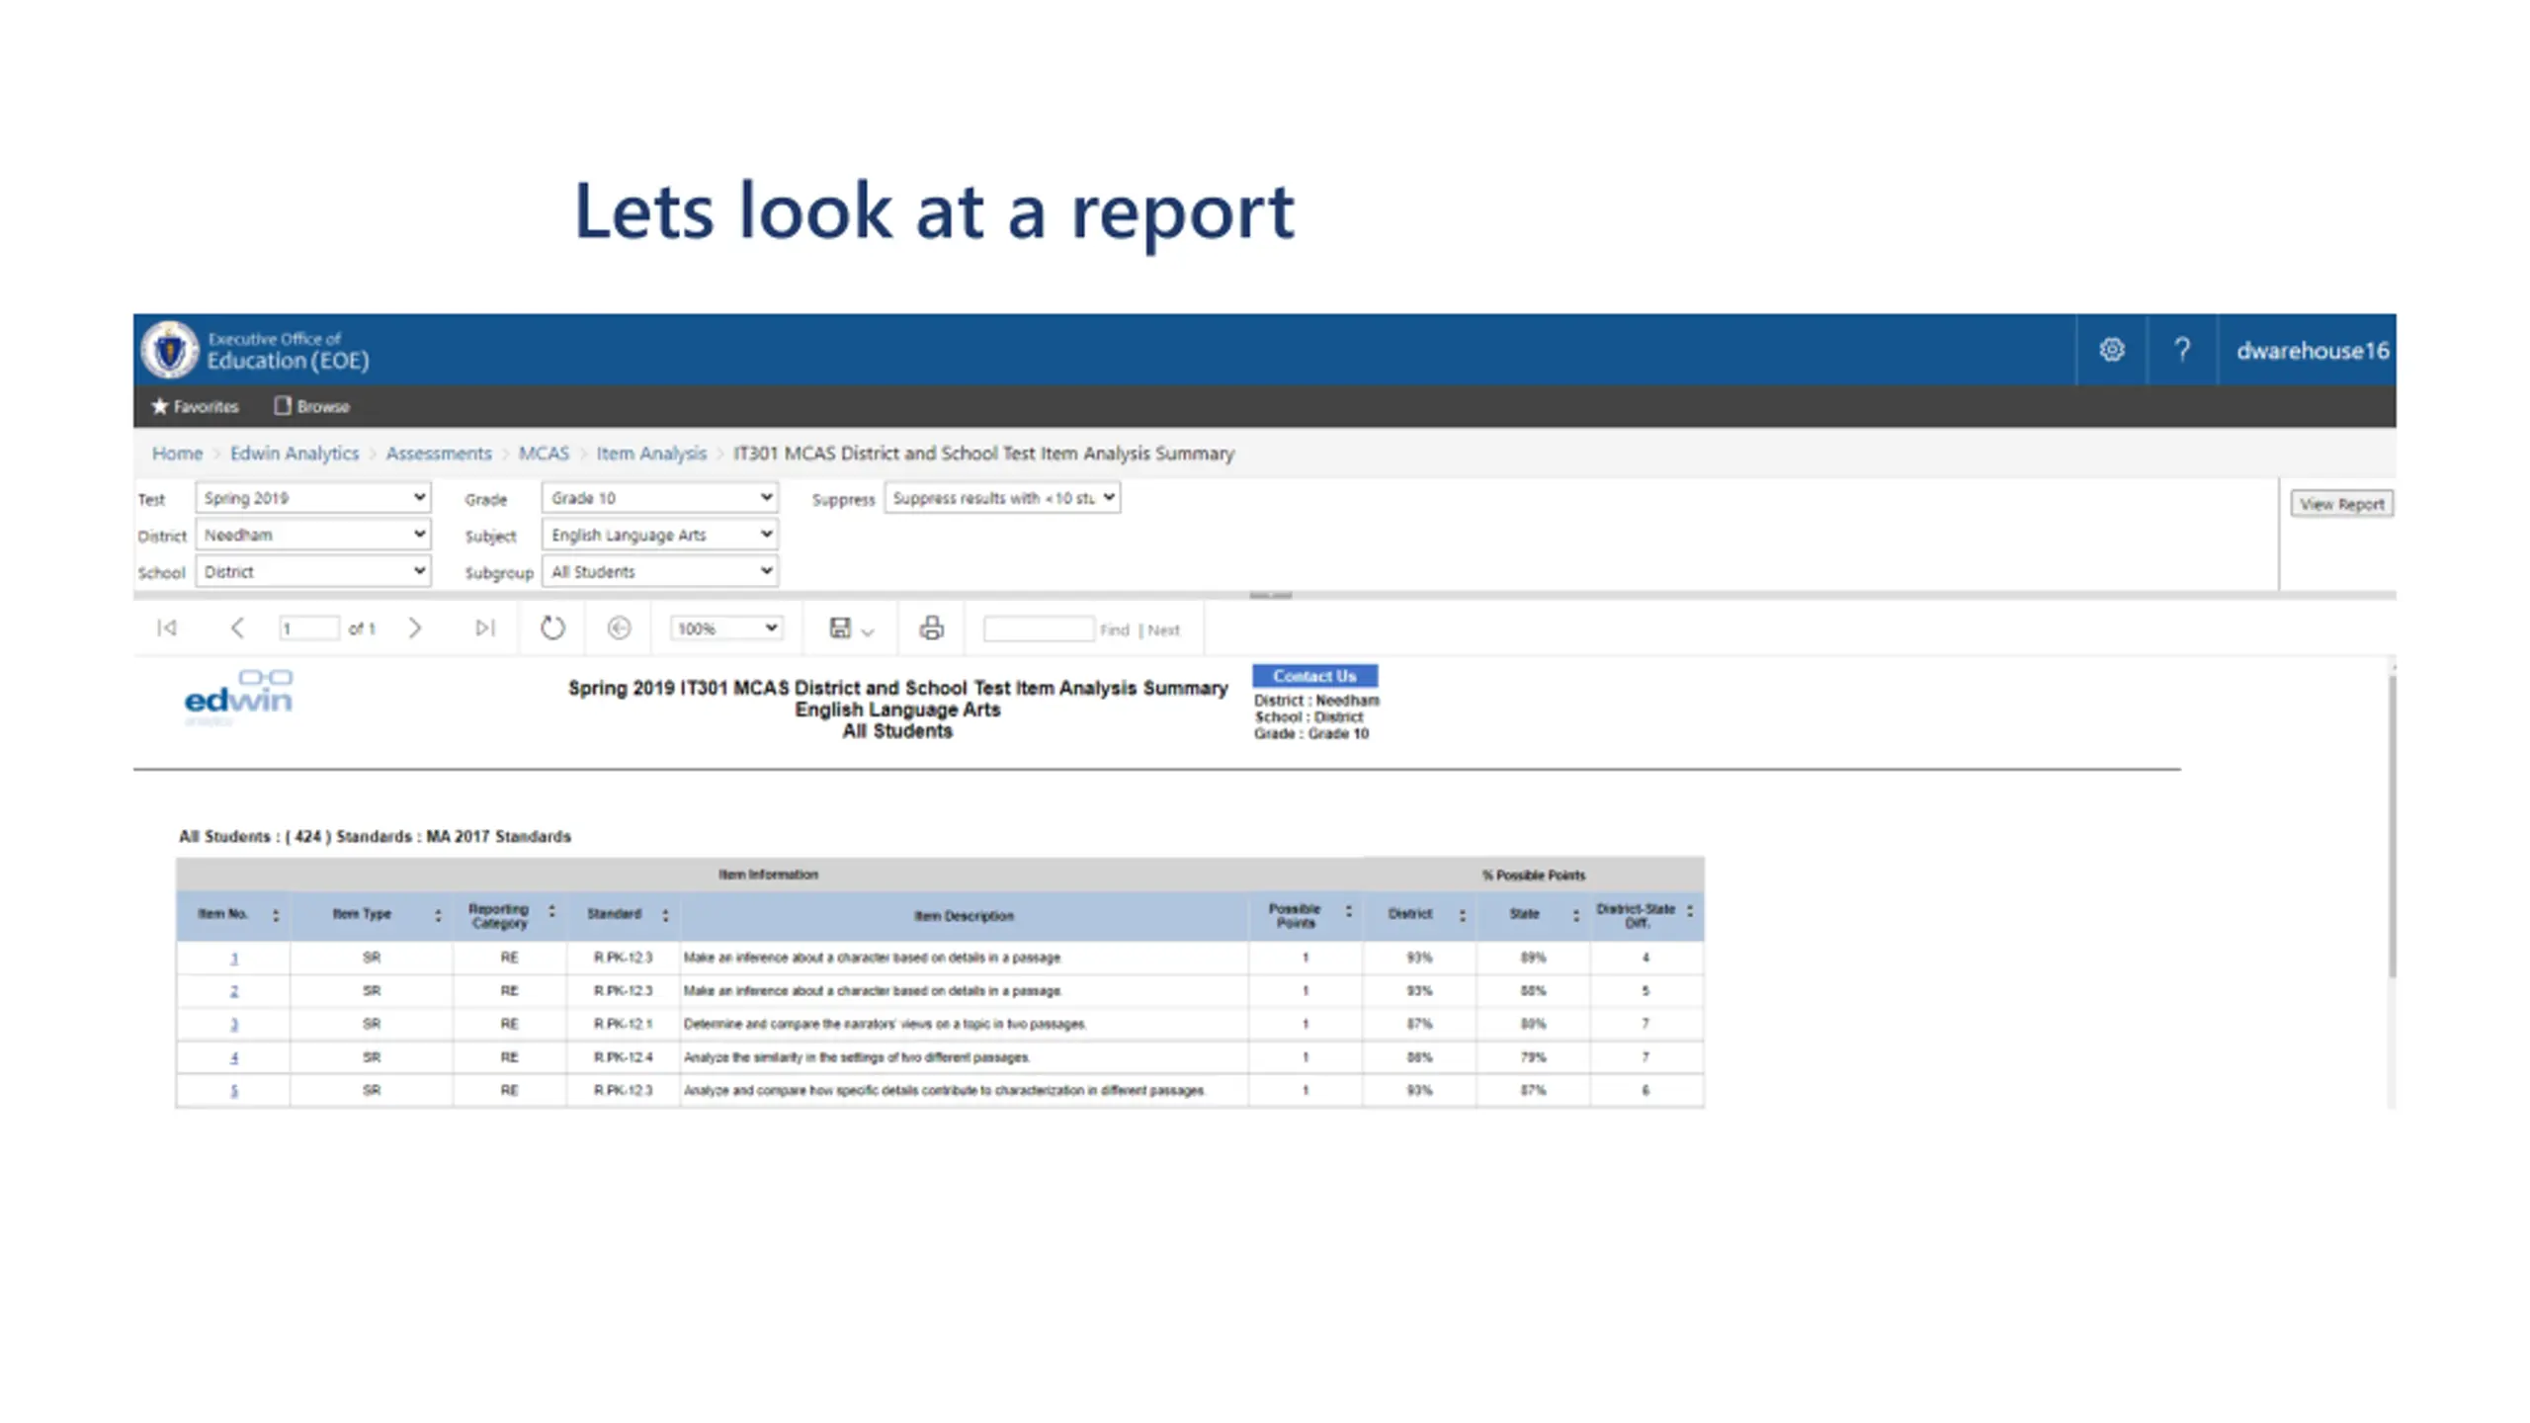Screen dimensions: 2530x1423
Task: Click Find next to search box
Action: pos(1114,629)
